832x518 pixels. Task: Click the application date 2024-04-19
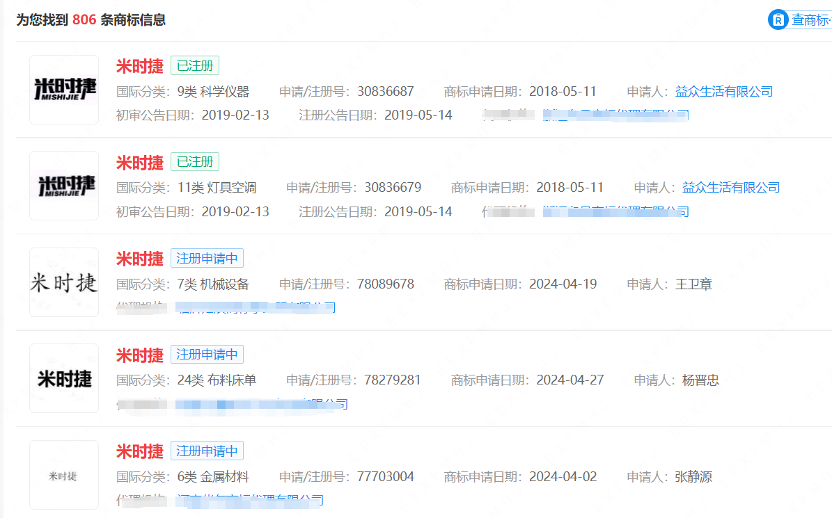tap(563, 284)
